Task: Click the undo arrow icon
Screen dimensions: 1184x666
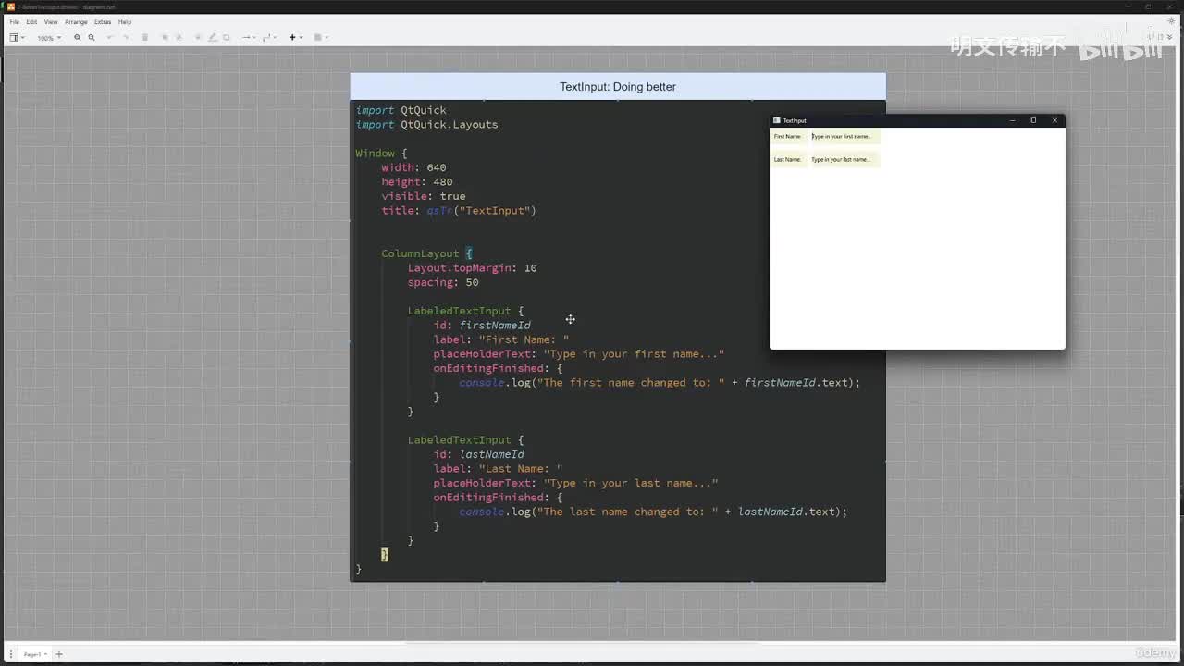Action: 110,38
